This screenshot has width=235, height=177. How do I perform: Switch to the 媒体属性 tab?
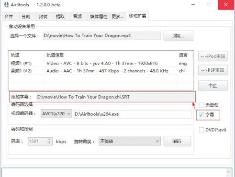[x=99, y=16]
